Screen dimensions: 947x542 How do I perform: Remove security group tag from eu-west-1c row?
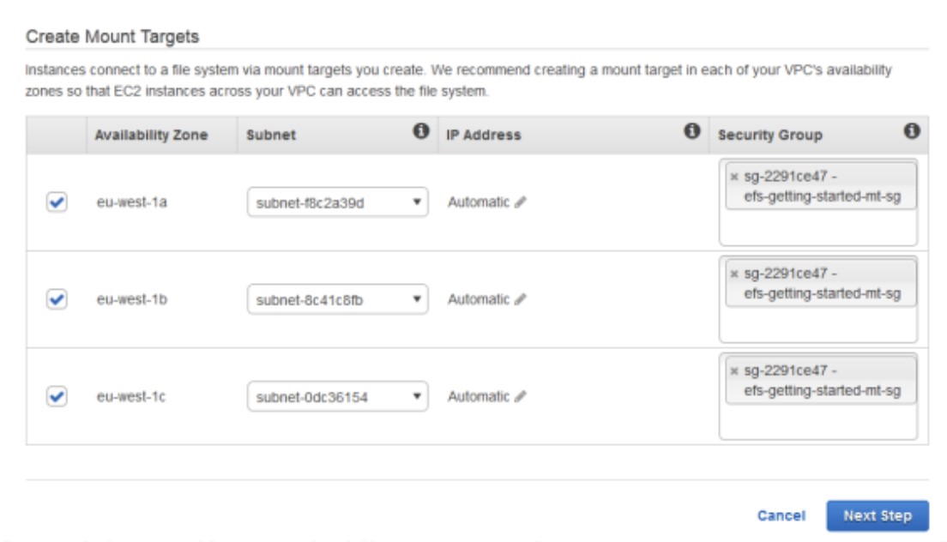click(x=734, y=371)
